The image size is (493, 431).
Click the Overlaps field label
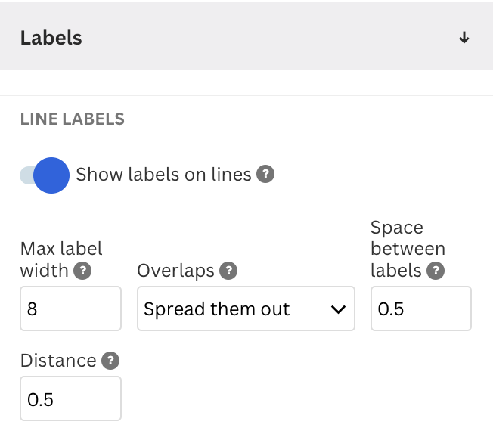[175, 271]
